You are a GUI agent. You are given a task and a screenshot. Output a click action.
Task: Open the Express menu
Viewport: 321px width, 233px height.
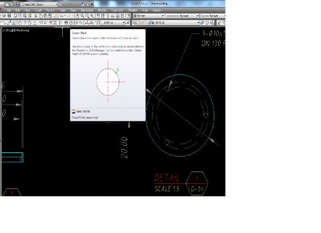[156, 10]
